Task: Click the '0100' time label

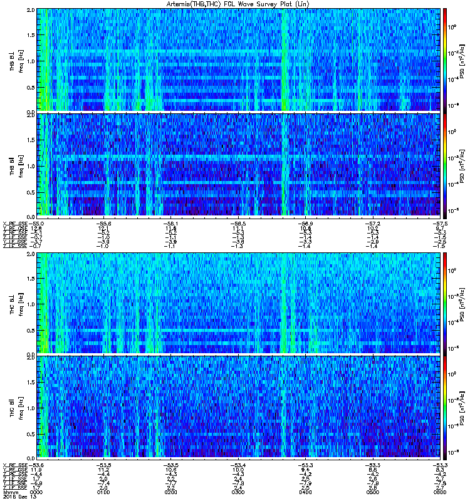Action: (103, 492)
